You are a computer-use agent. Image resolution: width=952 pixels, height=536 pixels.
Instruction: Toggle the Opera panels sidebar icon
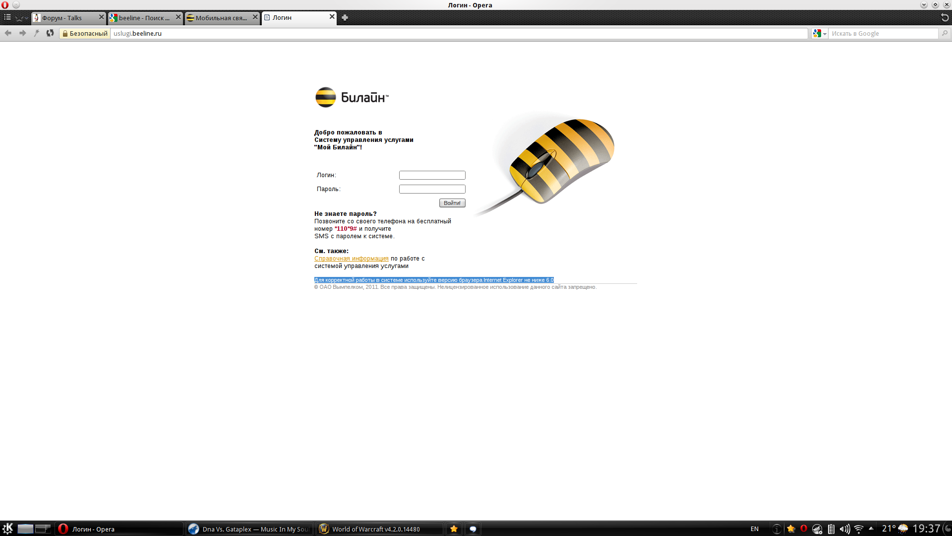(7, 17)
